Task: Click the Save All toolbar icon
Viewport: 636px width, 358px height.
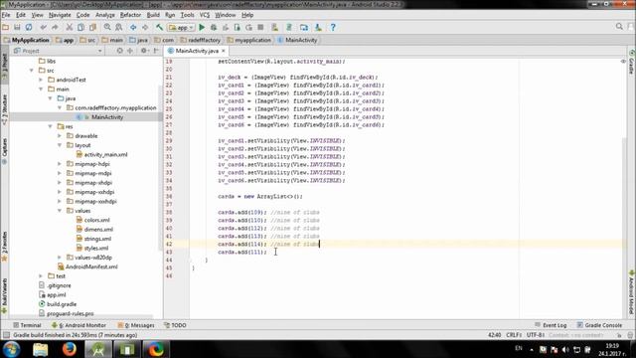Action: (17, 27)
